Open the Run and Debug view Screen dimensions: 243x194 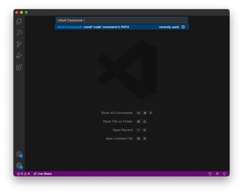[19, 56]
